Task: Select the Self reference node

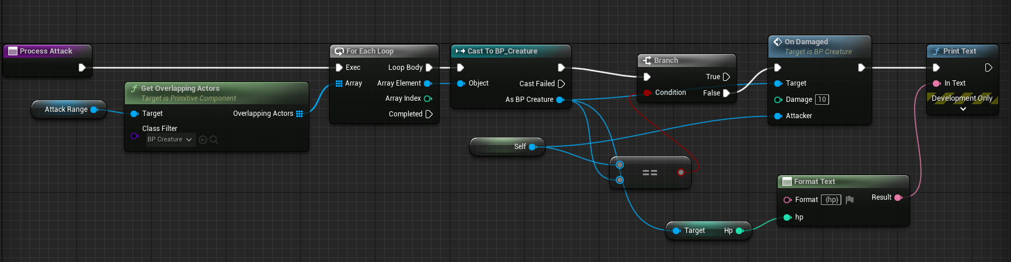Action: click(x=507, y=147)
